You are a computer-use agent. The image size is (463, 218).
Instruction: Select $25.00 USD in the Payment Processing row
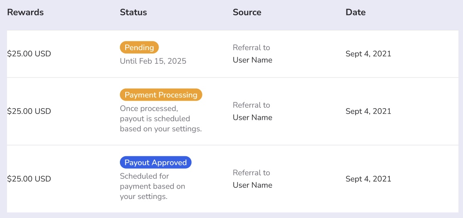point(29,111)
